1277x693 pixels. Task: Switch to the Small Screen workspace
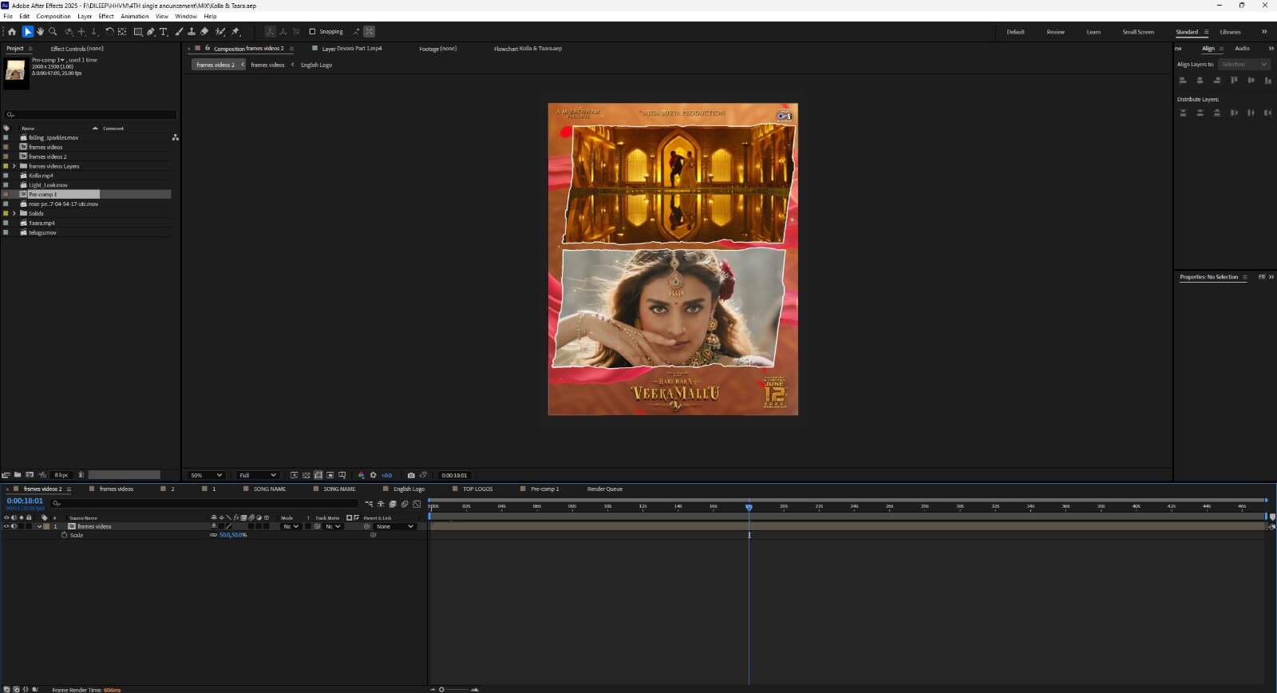1137,32
